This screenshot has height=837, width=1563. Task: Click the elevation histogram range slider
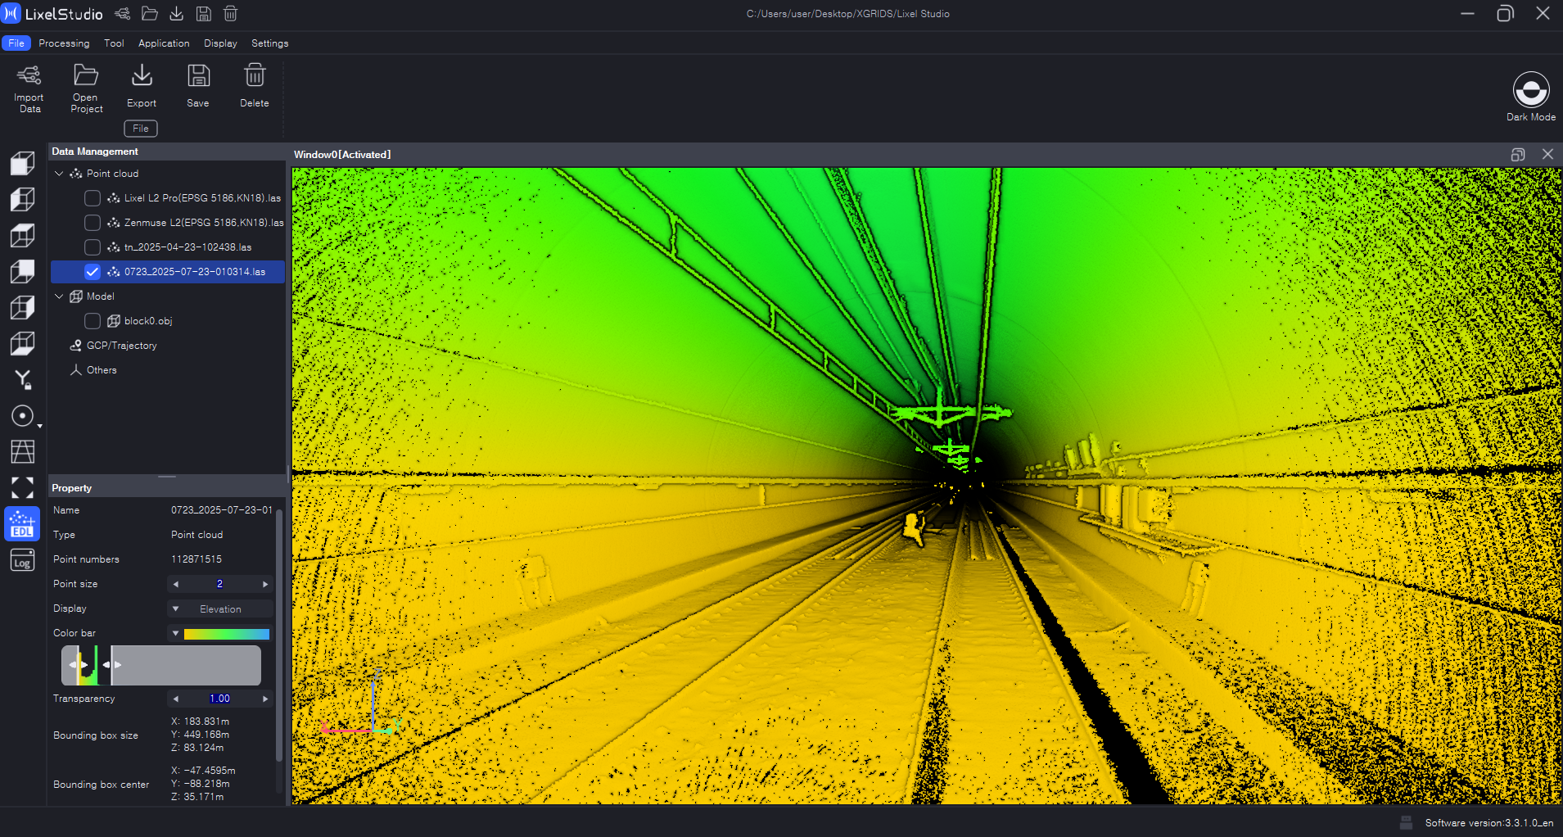click(x=161, y=665)
